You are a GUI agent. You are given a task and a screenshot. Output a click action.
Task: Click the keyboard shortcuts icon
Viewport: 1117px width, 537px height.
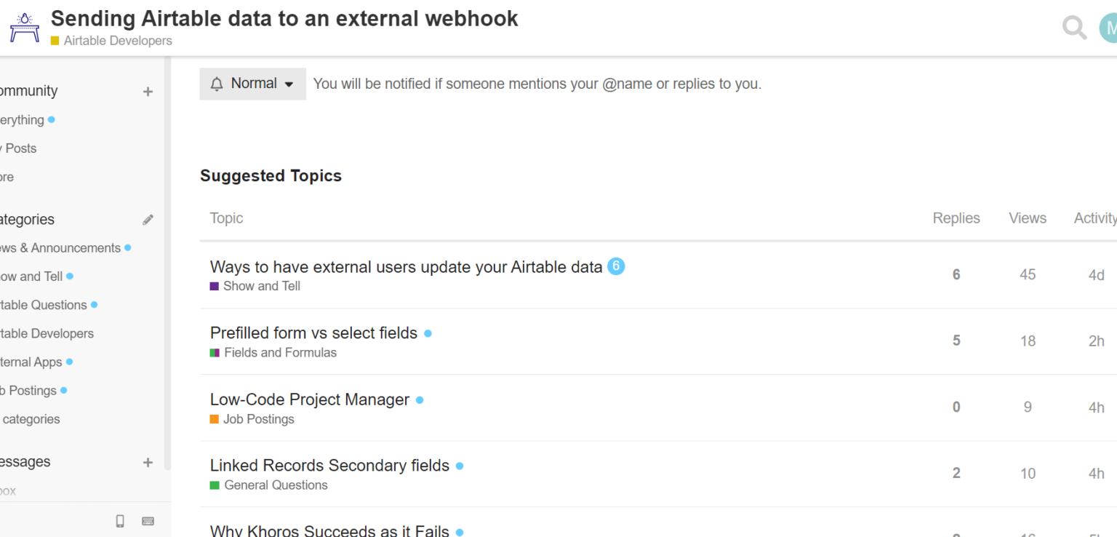pyautogui.click(x=148, y=521)
